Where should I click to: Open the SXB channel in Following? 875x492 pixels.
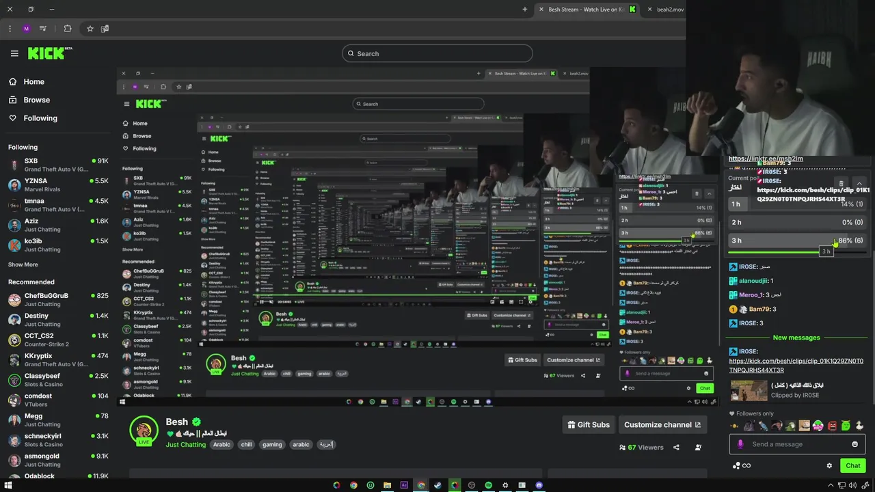[58, 165]
